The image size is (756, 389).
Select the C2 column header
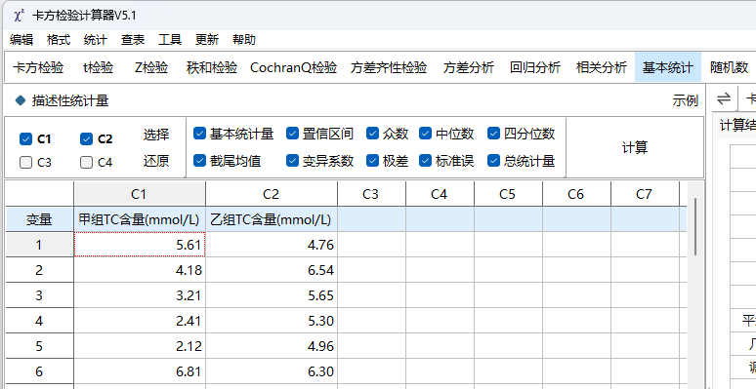click(272, 194)
